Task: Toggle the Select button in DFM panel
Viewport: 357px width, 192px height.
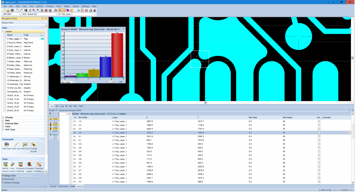Action: pos(54,131)
